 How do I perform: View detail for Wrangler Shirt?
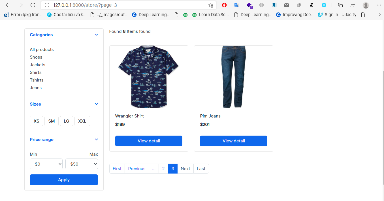(149, 141)
